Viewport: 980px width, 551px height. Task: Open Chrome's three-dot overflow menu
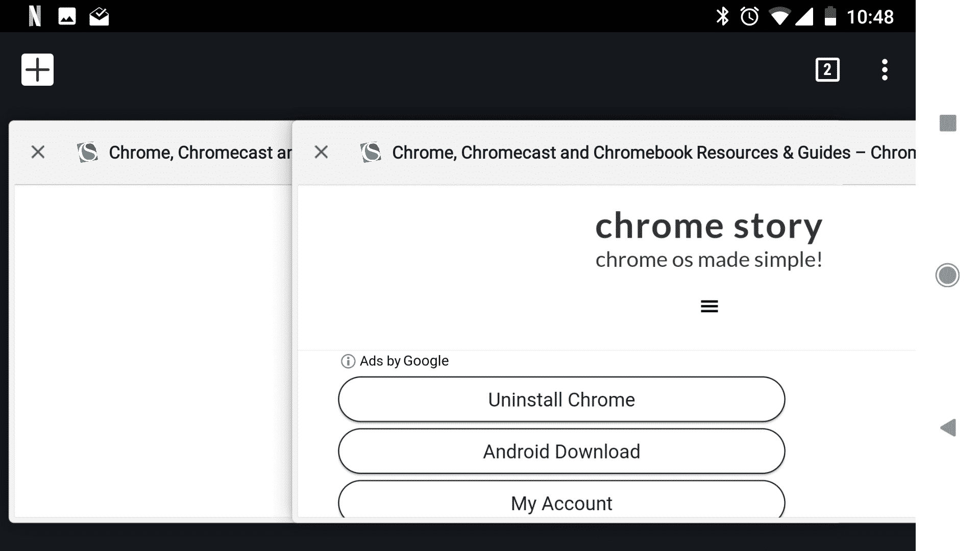point(885,69)
